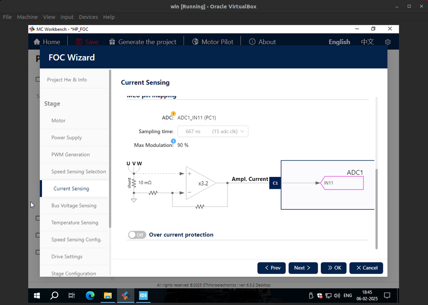This screenshot has width=428, height=305.
Task: Save the HP_FOC project
Action: click(87, 42)
